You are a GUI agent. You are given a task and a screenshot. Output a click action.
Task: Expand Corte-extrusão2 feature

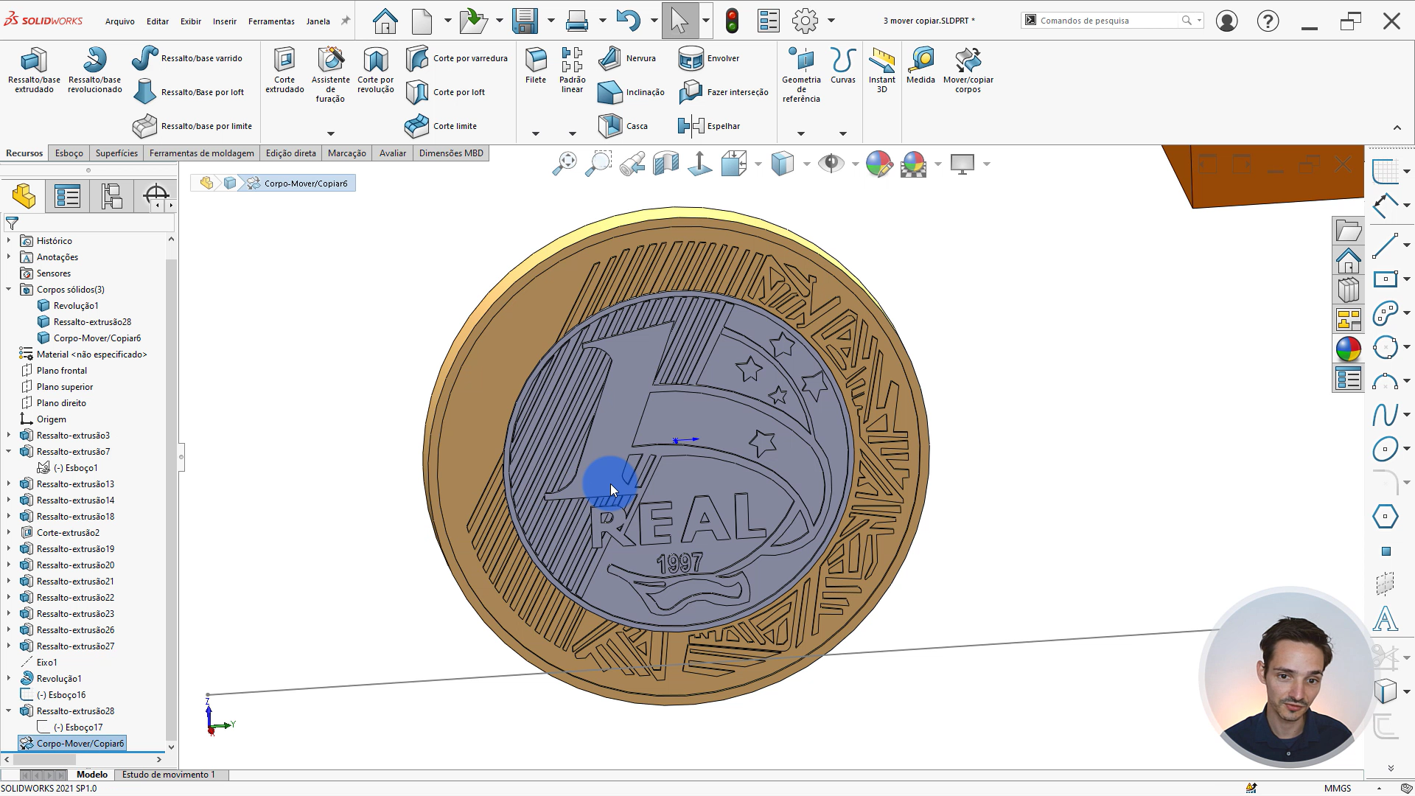(x=9, y=532)
